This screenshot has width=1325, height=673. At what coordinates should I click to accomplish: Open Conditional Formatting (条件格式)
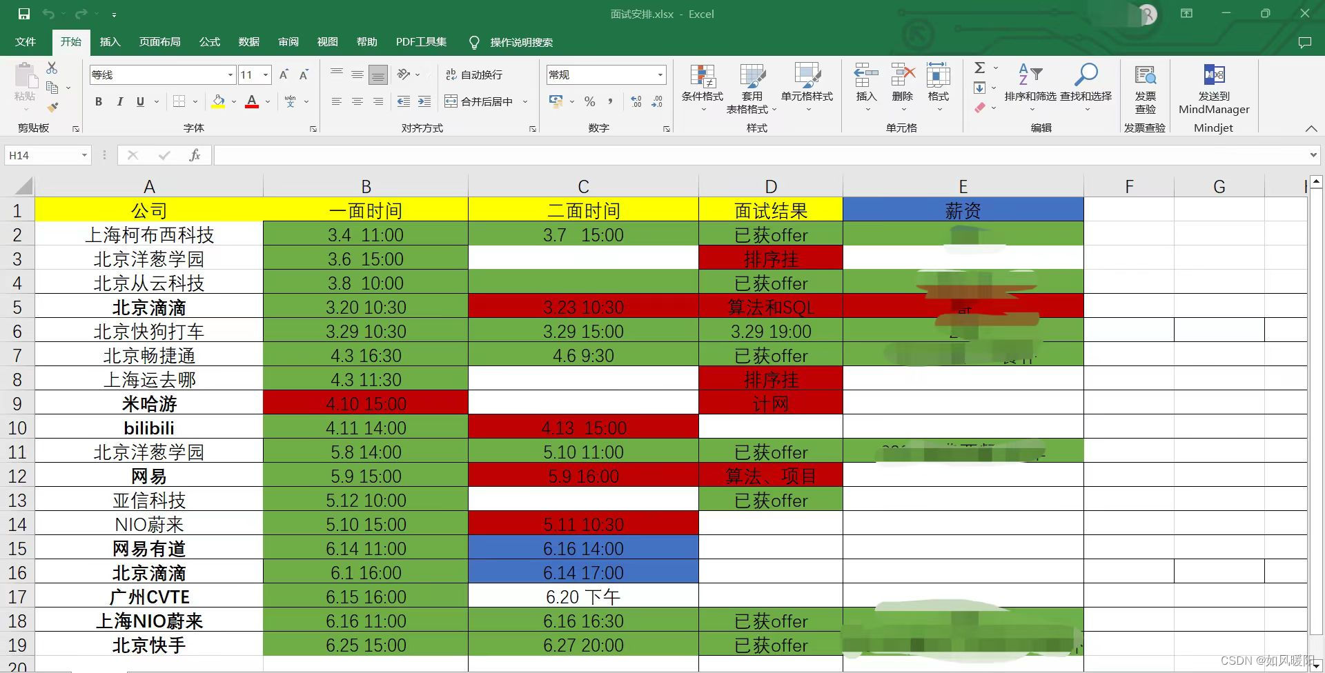click(x=703, y=88)
